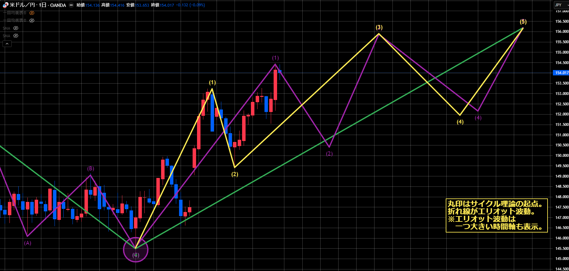Screen dimensions: 569x271
Task: Show the lower 一目均衡表 indicator via eye icon
Action: [32, 21]
